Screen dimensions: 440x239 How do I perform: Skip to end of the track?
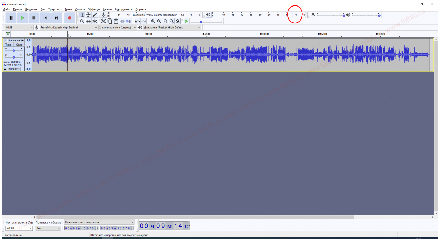(x=56, y=18)
